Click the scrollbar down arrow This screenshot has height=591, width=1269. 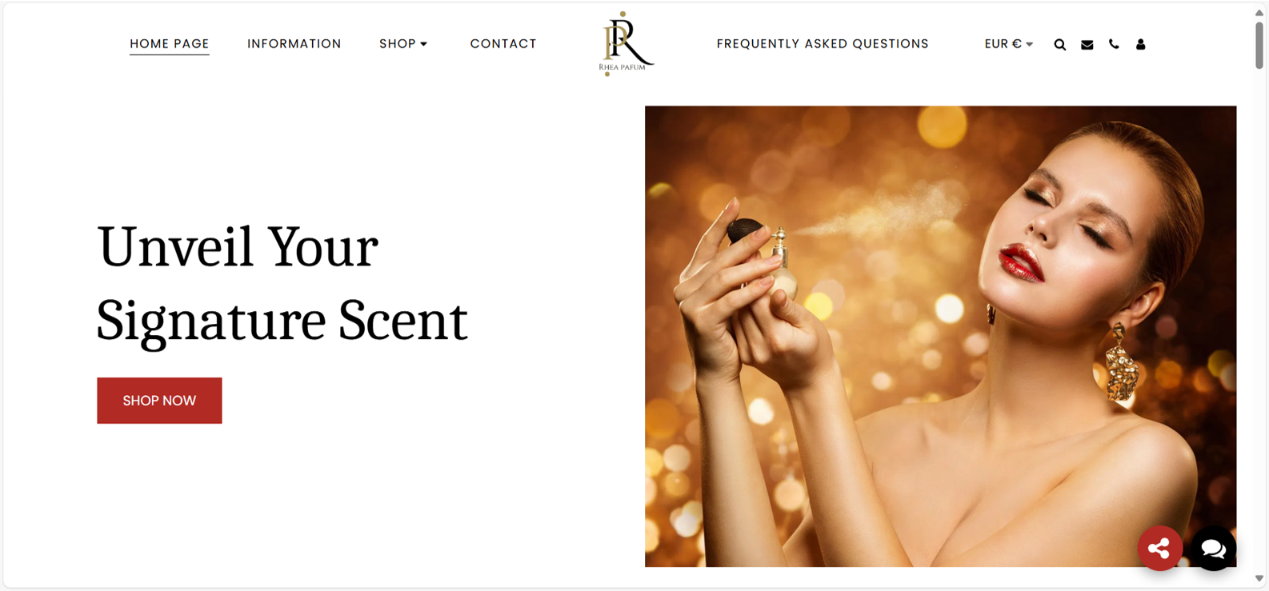[1259, 578]
